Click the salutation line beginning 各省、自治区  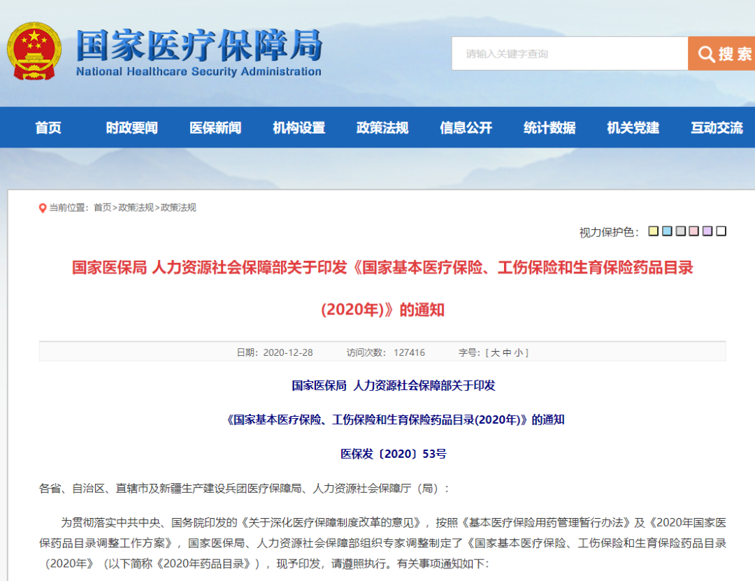point(244,489)
